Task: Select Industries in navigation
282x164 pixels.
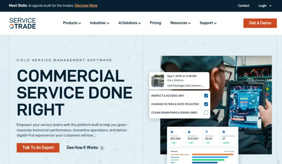Action: click(98, 23)
